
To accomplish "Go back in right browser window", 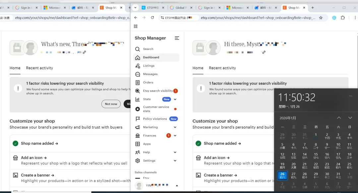I will (136, 18).
